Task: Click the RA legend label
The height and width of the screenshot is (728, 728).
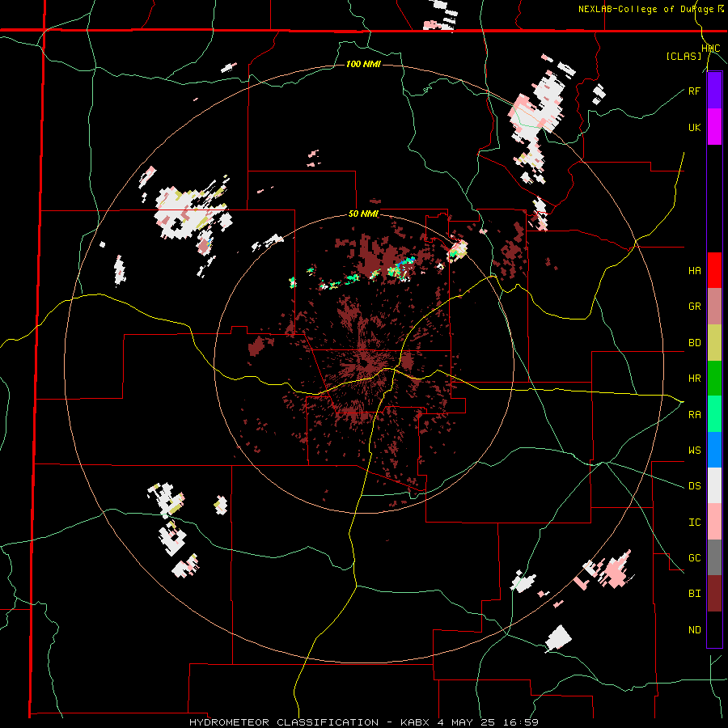Action: point(694,415)
